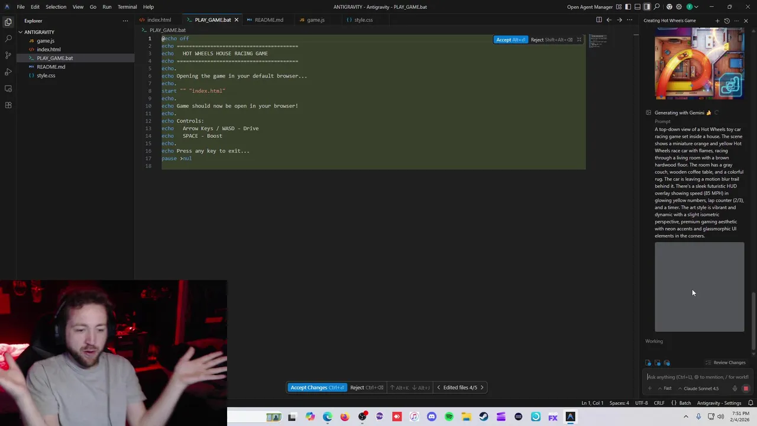Click Open Agent Manager
This screenshot has width=757, height=426.
click(590, 7)
